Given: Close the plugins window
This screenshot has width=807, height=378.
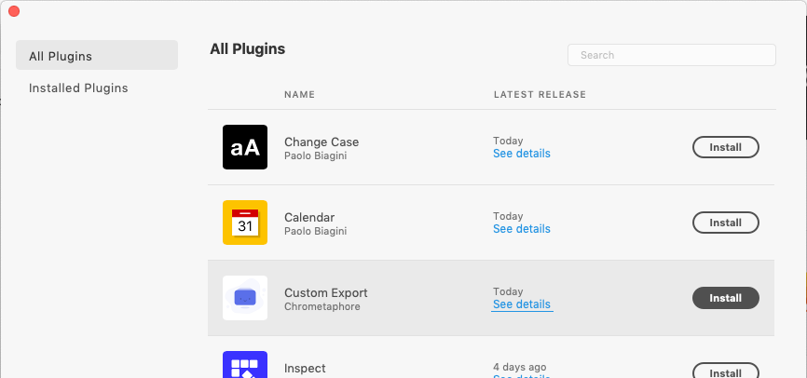Looking at the screenshot, I should pyautogui.click(x=14, y=11).
